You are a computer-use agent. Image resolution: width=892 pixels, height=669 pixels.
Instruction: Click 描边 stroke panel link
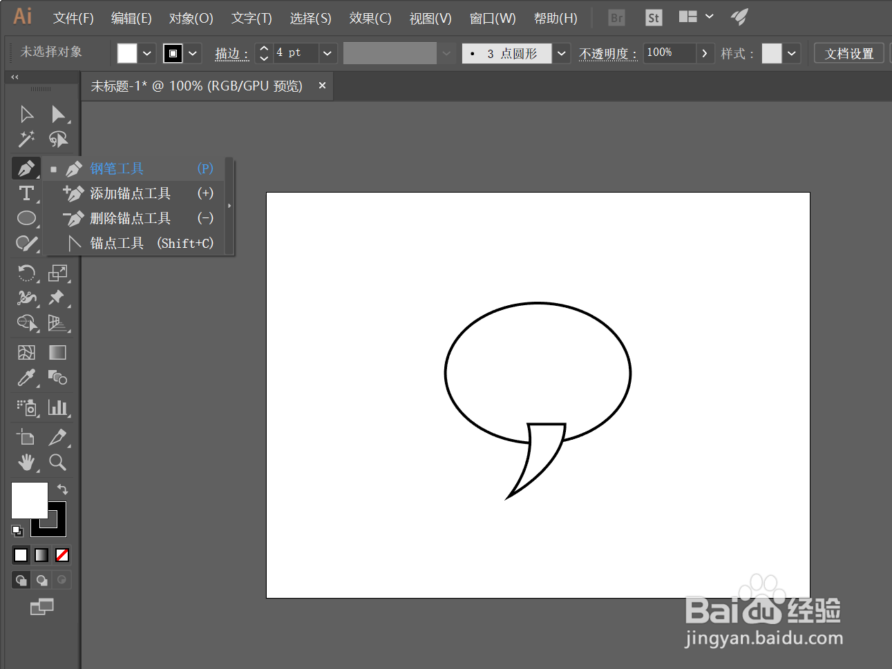point(231,54)
